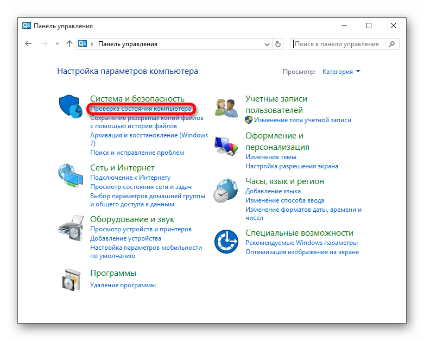Screen dimensions: 424x341
Task: Click the Network and Internet globe icon
Action: click(71, 175)
